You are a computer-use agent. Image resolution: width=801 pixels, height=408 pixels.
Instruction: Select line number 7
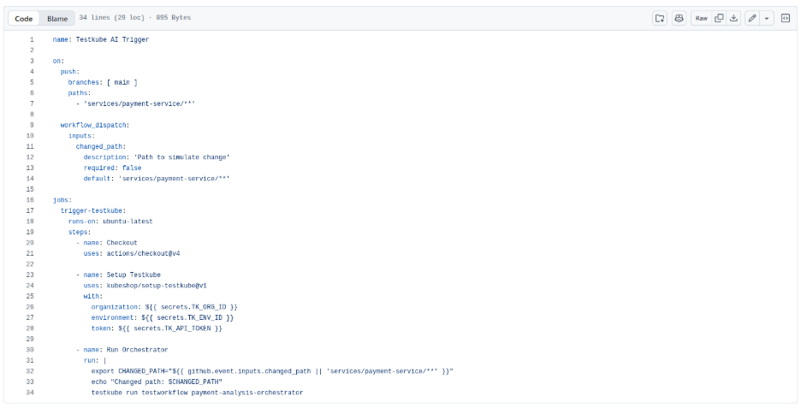click(32, 103)
